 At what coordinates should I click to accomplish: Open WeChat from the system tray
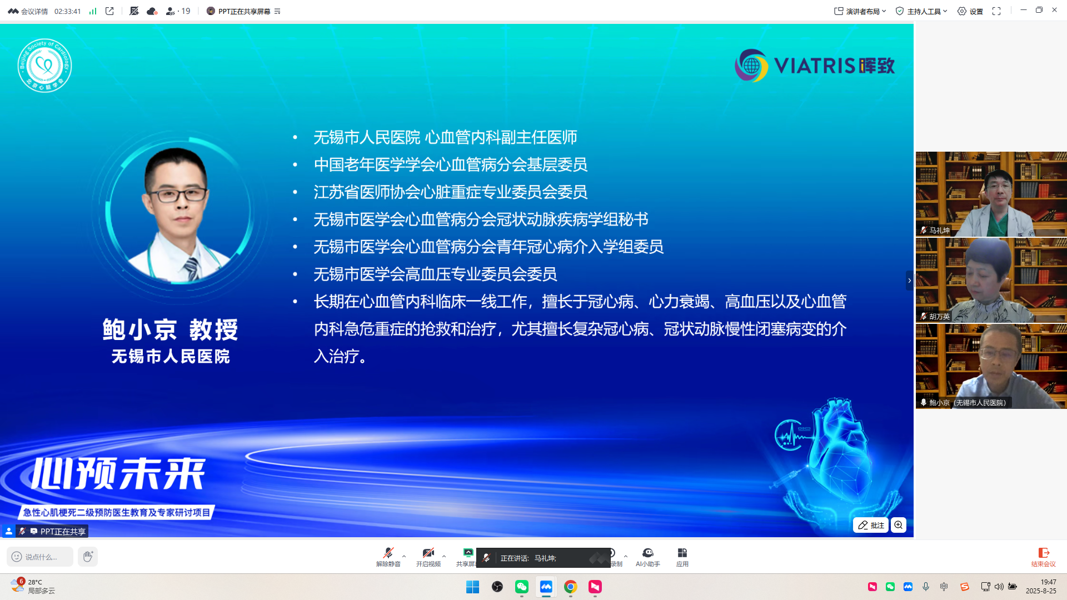891,586
